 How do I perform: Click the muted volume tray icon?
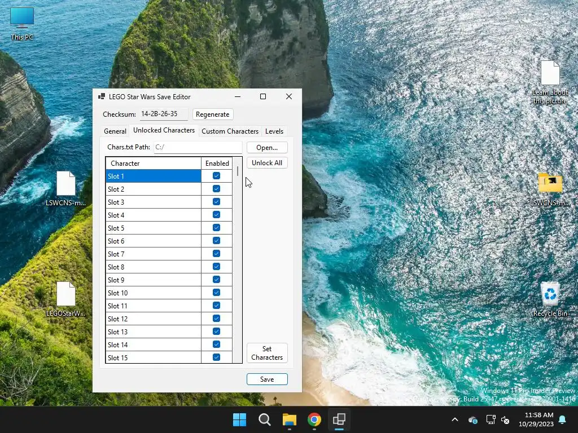pos(505,419)
